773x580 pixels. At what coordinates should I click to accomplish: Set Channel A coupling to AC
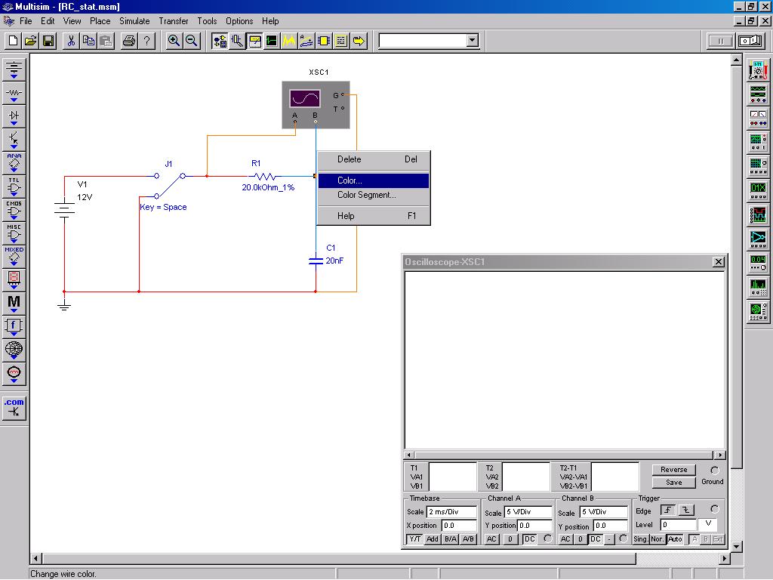[x=491, y=539]
